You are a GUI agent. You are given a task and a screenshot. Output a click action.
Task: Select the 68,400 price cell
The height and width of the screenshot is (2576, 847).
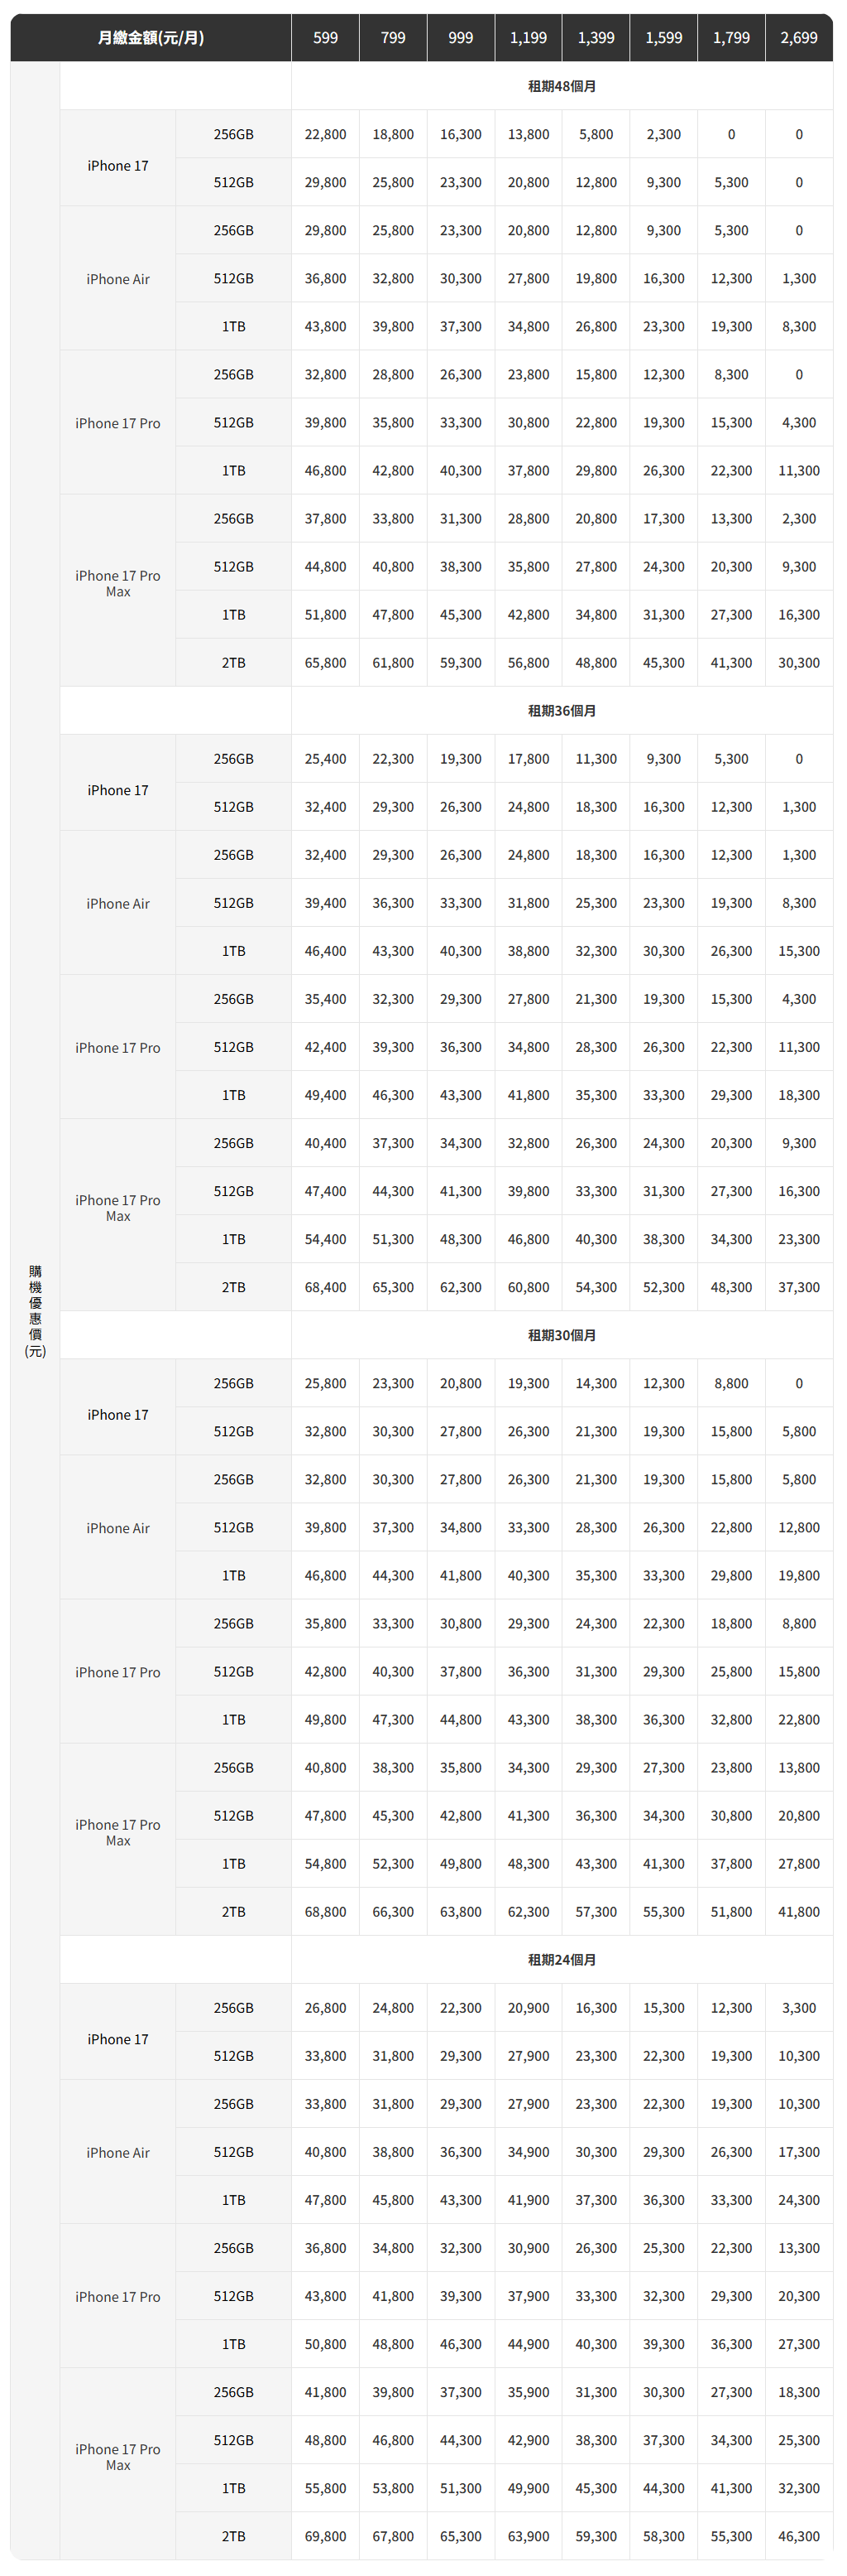[326, 1287]
